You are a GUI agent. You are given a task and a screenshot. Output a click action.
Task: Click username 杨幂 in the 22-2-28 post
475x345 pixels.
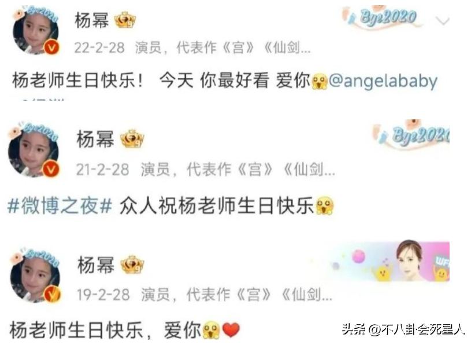tap(92, 21)
